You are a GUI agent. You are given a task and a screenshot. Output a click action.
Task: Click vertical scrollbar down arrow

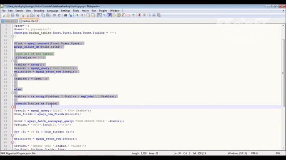pyautogui.click(x=283, y=148)
